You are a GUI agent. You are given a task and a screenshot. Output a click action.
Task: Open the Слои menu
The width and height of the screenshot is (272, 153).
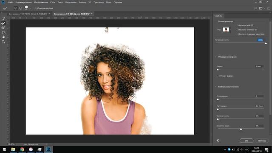pyautogui.click(x=53, y=3)
